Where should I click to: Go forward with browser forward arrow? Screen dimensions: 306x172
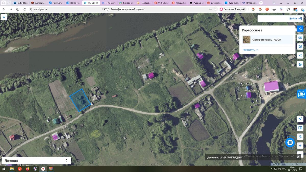click(11, 9)
